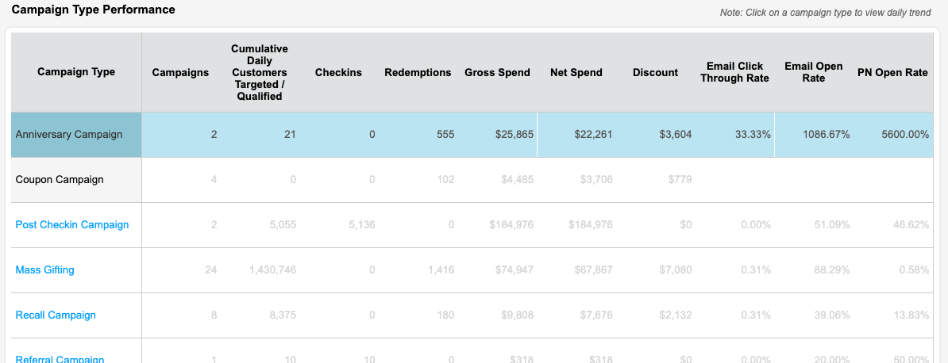
Task: Select Mass Gifting 1,430,746 customers cell
Action: [260, 270]
